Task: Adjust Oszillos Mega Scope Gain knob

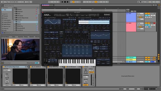Action: click(x=7, y=76)
